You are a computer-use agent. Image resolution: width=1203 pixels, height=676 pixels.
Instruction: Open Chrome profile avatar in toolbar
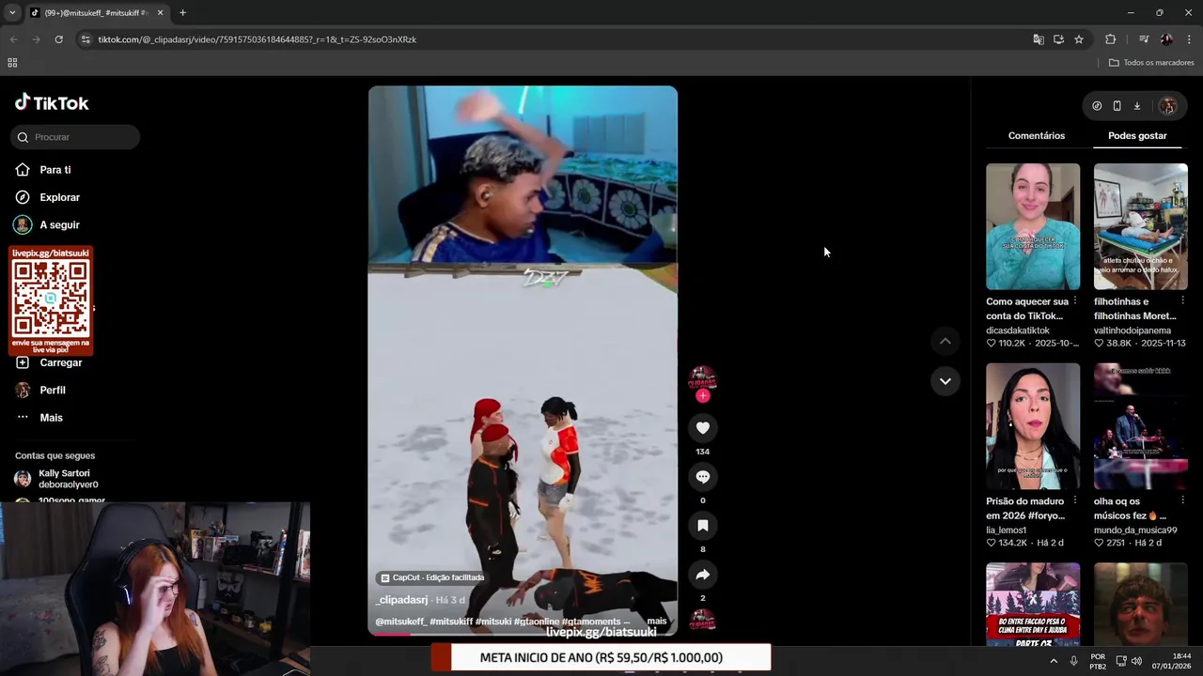tap(1166, 39)
